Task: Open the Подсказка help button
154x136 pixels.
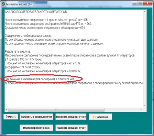Action: pos(100,117)
